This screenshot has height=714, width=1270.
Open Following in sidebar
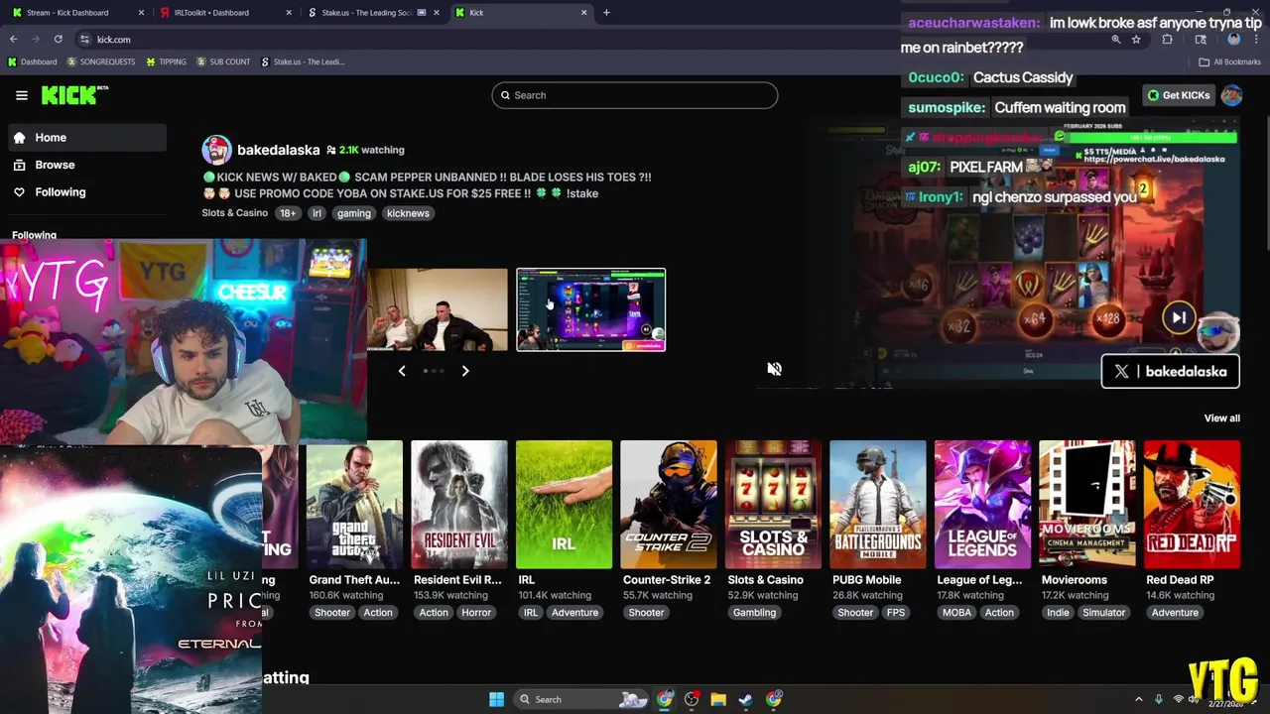(x=87, y=192)
